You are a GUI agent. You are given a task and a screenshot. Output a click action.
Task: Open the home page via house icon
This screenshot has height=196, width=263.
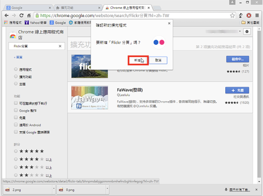point(29,15)
